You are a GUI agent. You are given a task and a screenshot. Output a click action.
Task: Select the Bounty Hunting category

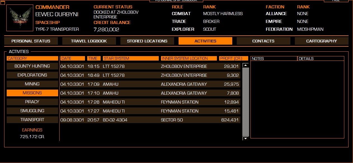[32, 66]
